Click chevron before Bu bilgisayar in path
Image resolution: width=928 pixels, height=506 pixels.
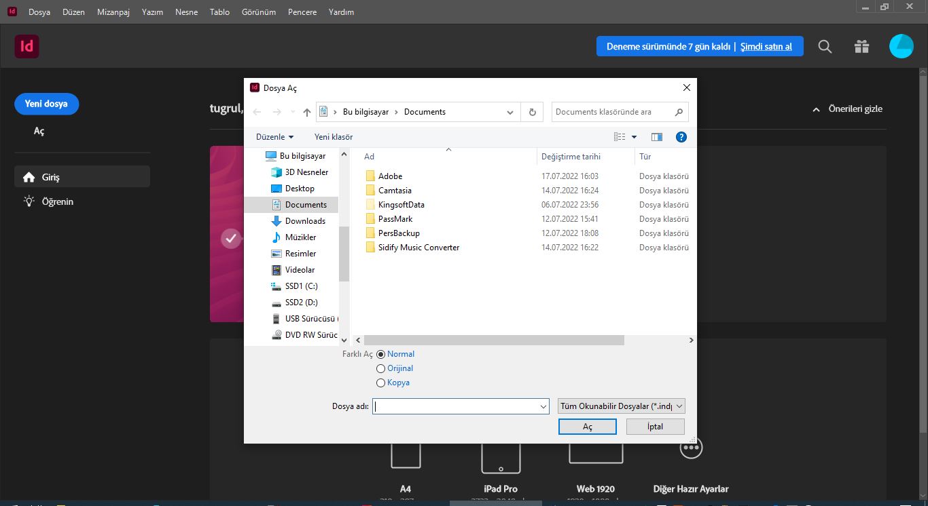point(336,112)
